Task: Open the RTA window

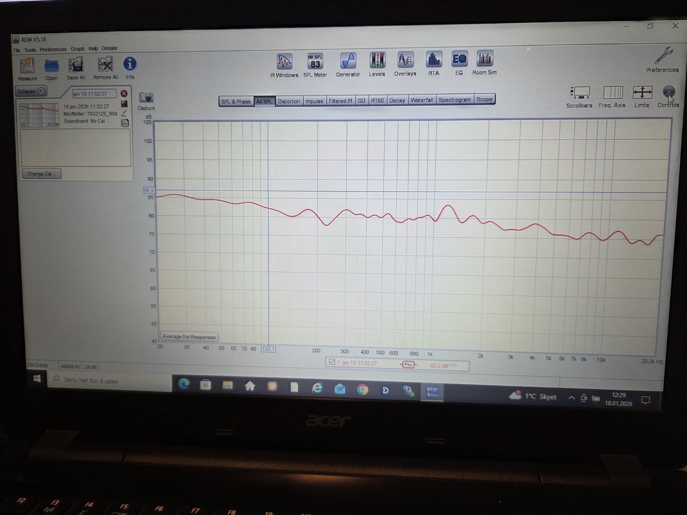Action: point(434,63)
